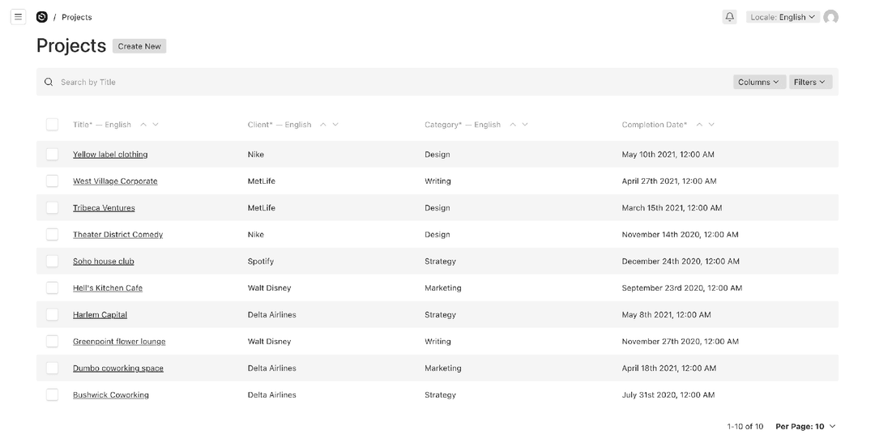Click the Title column header
The image size is (875, 443).
[102, 125]
